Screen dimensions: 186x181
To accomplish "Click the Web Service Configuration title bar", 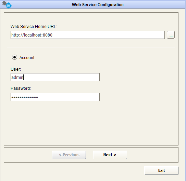I will [x=98, y=5].
